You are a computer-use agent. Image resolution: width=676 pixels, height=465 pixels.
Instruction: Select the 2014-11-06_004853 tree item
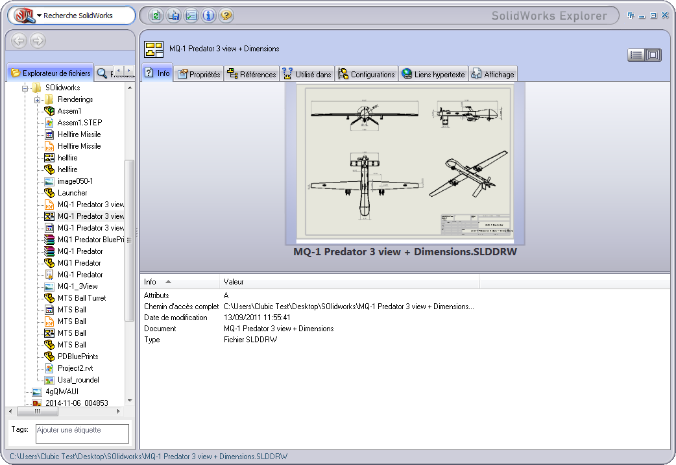coord(77,403)
